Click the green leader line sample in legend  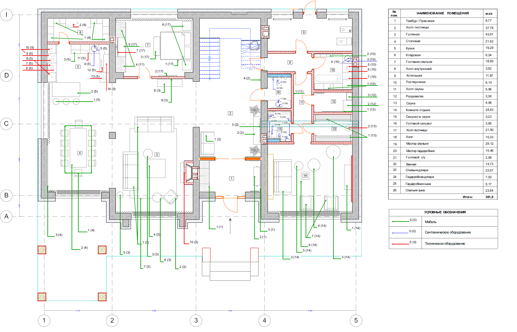coord(400,222)
